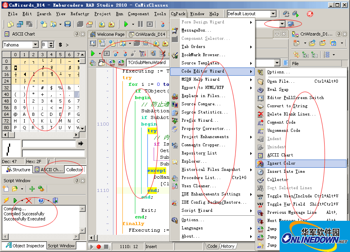The height and width of the screenshot is (252, 350).
Task: Click the ASCII chart horizontal scrollbar right arrow
Action: click(x=76, y=135)
